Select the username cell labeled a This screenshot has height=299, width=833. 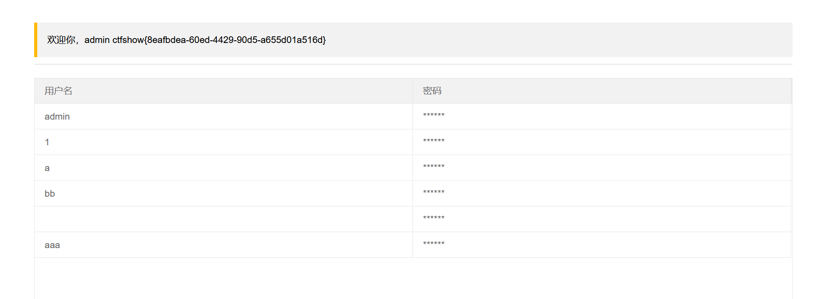pyautogui.click(x=47, y=168)
